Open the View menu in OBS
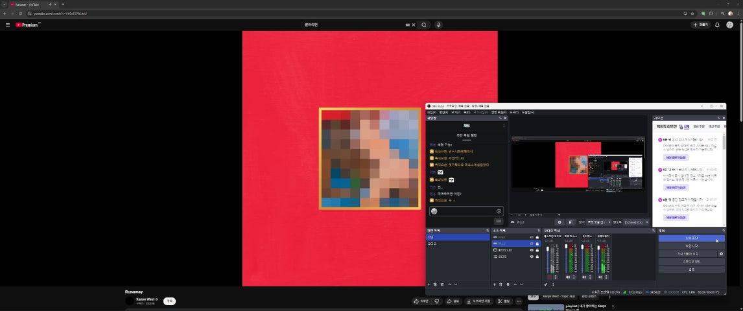Viewport: 743px width, 311px height. click(455, 112)
